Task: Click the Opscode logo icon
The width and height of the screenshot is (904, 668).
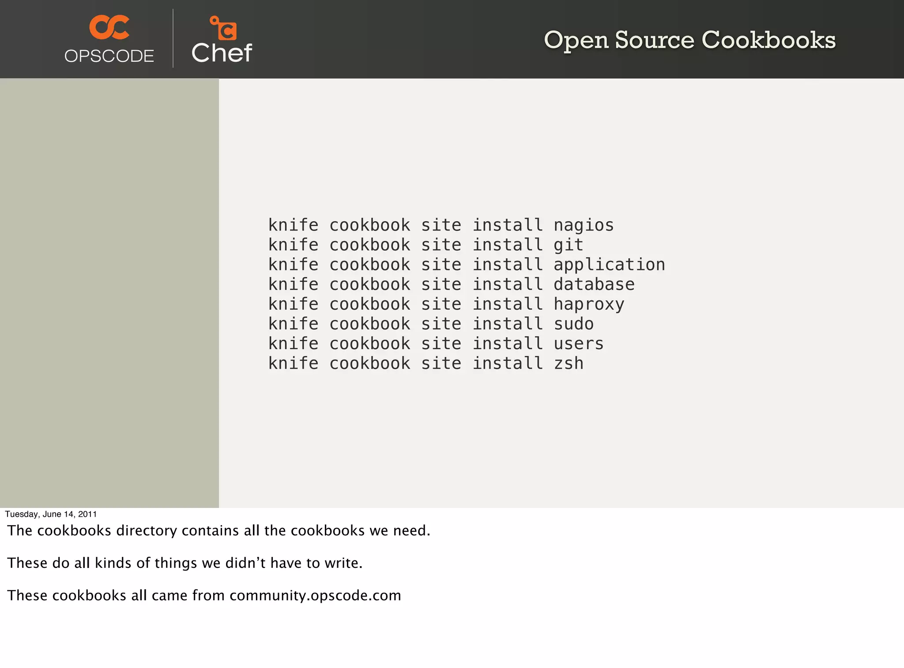Action: (x=109, y=27)
